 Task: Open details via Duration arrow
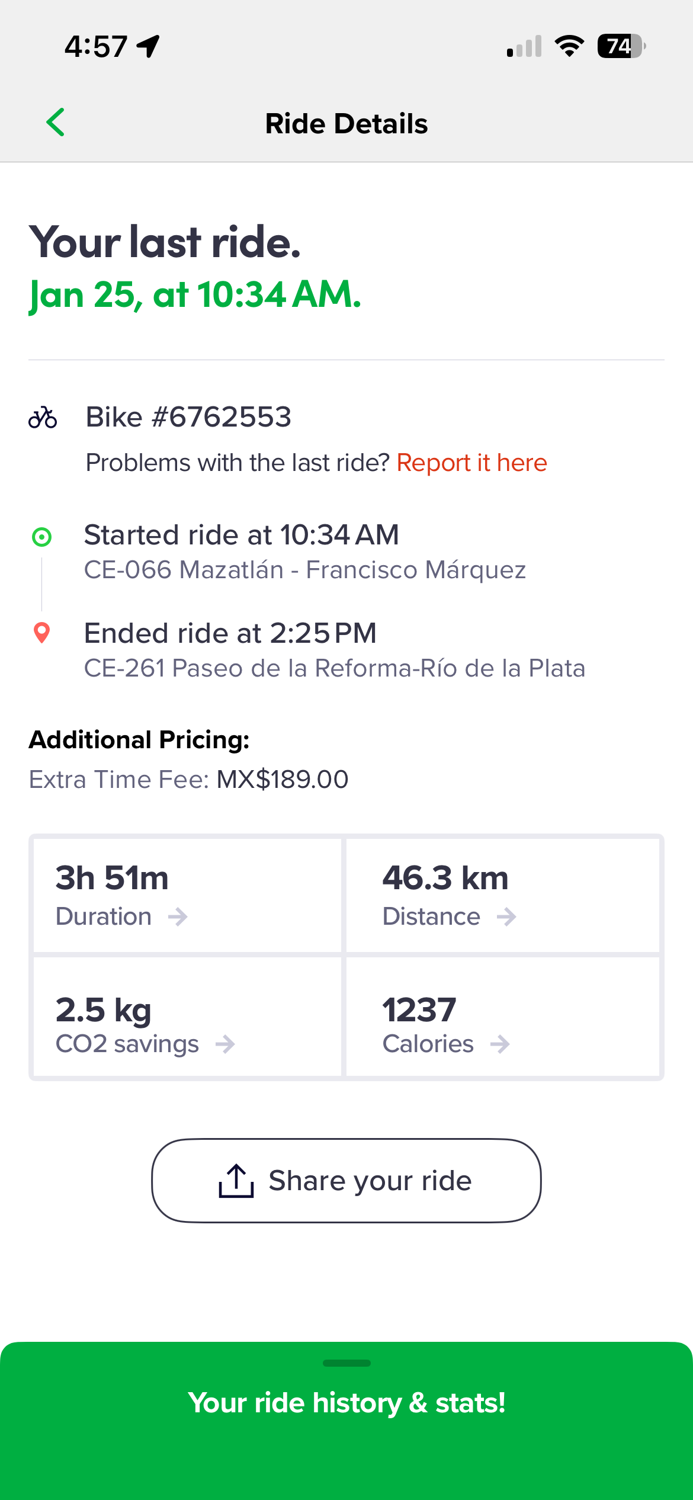point(178,917)
